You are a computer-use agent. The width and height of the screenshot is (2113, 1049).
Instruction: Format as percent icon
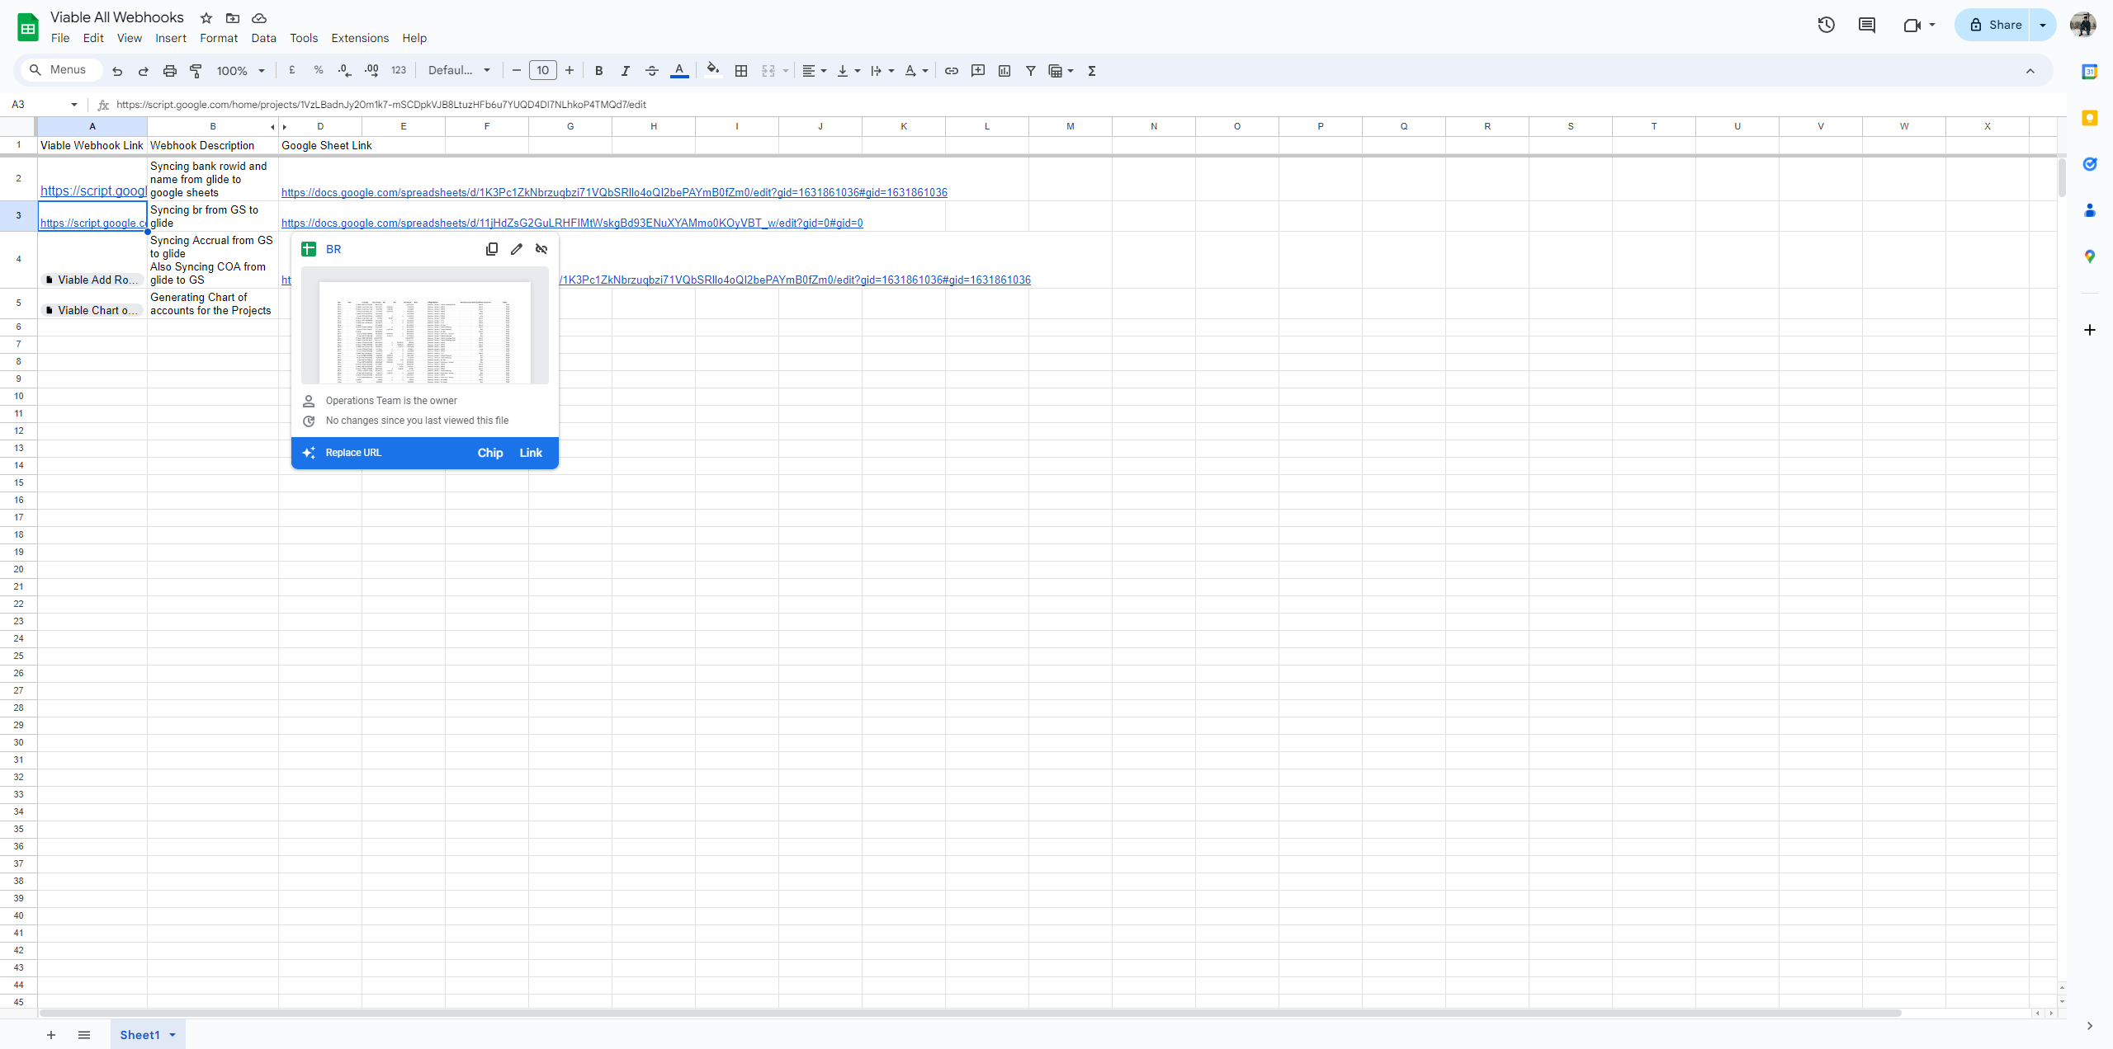pos(319,71)
